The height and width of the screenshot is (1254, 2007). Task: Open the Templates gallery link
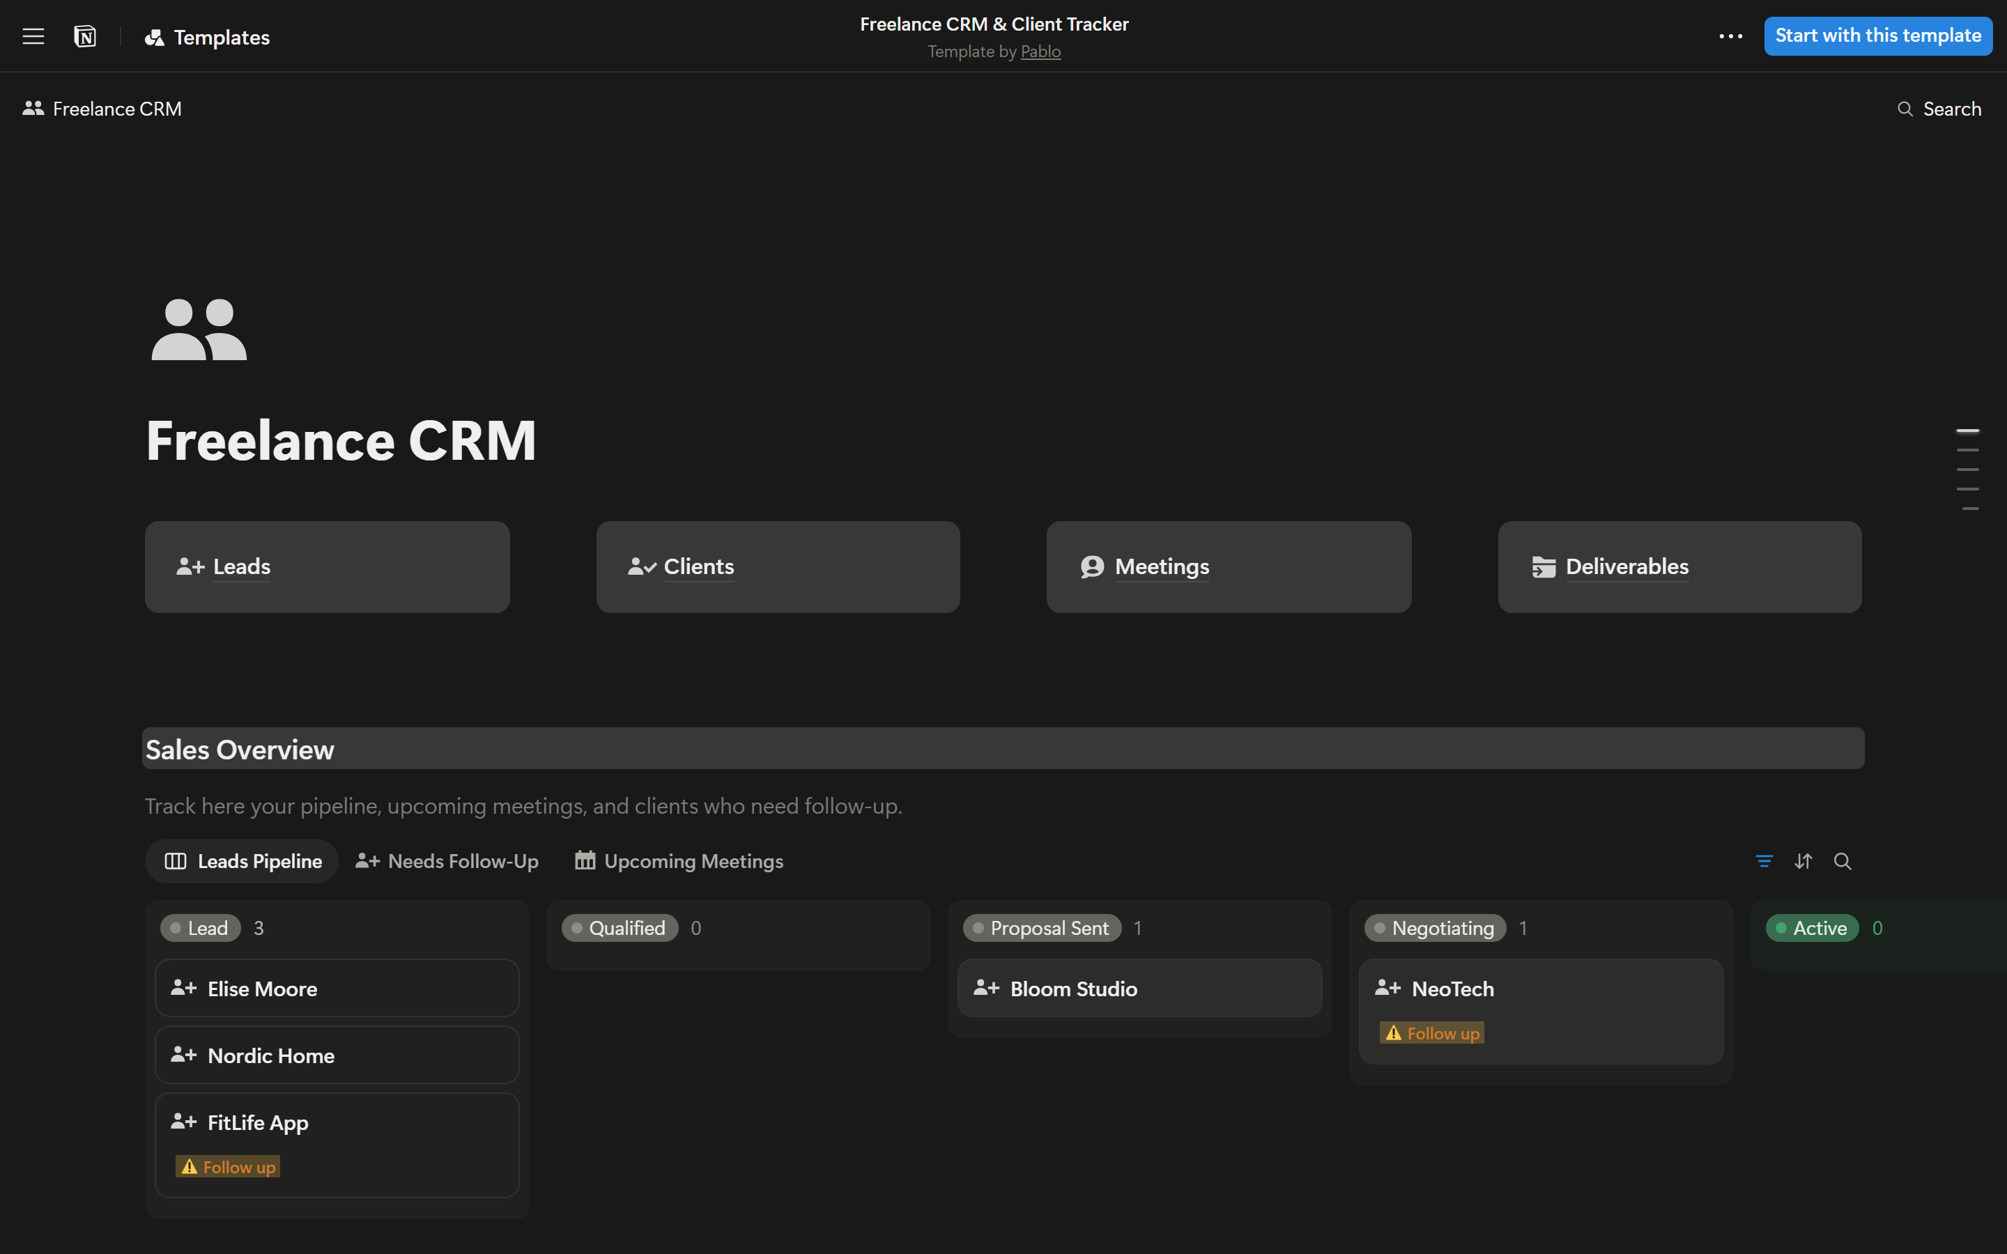click(208, 38)
